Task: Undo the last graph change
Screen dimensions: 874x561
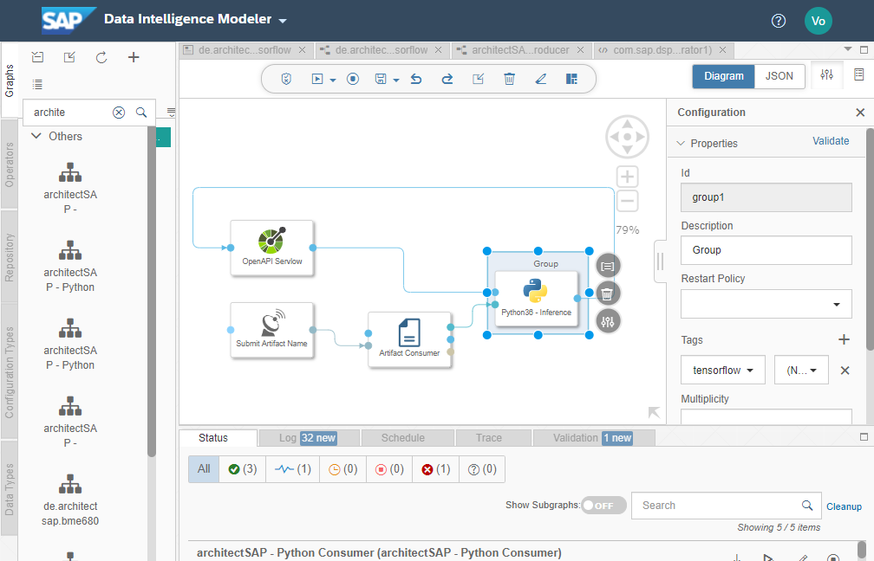Action: [415, 79]
